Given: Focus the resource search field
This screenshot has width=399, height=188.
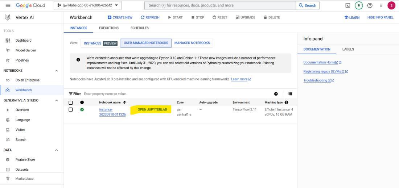Looking at the screenshot, I should pos(220,5).
